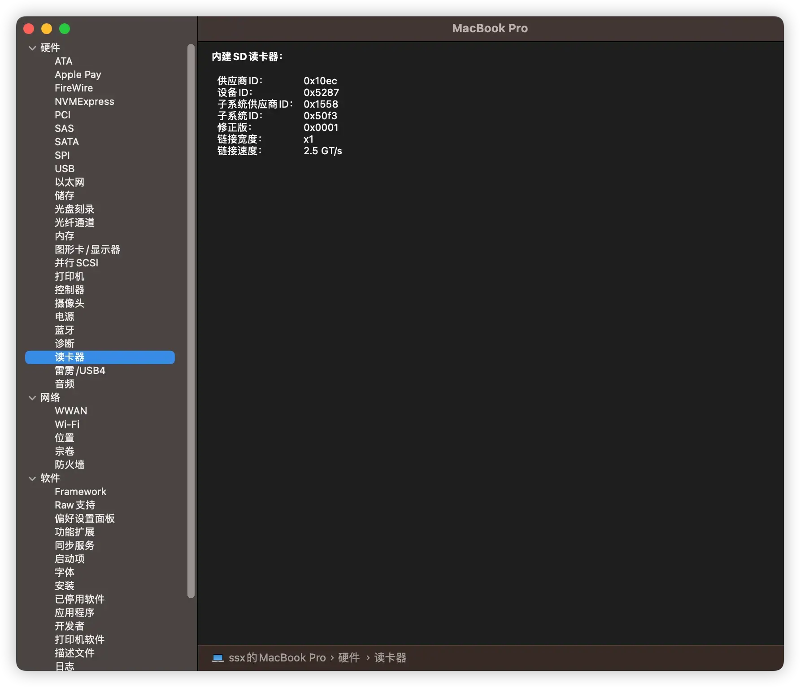
Task: Click 硬件 in the bottom path bar
Action: 349,658
